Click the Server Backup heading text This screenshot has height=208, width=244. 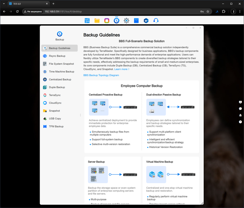pyautogui.click(x=96, y=162)
